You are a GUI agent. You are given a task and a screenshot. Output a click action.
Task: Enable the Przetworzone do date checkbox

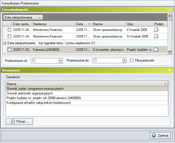(x=95, y=60)
